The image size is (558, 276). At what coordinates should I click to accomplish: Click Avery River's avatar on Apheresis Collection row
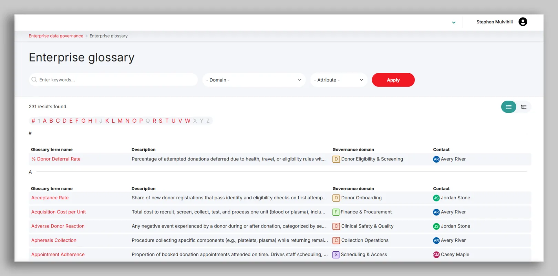point(436,241)
